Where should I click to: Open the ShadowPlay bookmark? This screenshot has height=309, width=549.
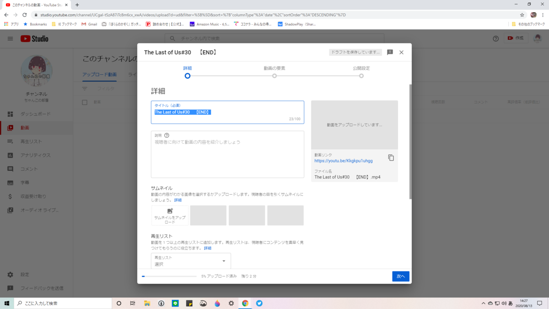pyautogui.click(x=296, y=24)
